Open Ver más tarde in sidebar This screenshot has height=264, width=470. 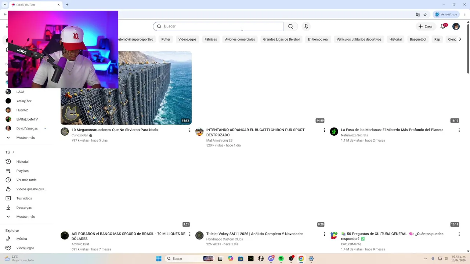(x=26, y=180)
